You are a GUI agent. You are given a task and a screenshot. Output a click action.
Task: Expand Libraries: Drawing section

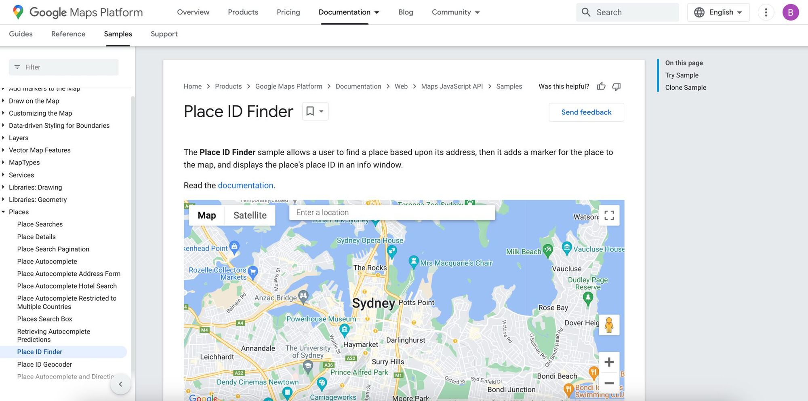pyautogui.click(x=35, y=187)
